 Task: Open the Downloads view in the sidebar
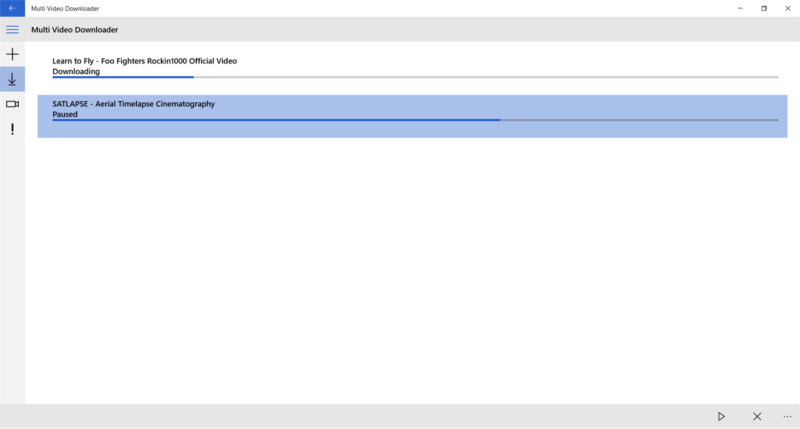(13, 79)
